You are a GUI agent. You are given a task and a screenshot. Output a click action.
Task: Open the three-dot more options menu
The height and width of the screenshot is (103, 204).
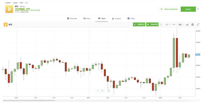[x=198, y=9]
